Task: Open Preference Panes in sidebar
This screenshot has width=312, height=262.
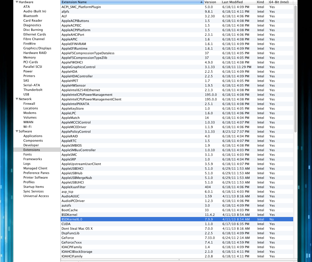Action: pos(36,173)
